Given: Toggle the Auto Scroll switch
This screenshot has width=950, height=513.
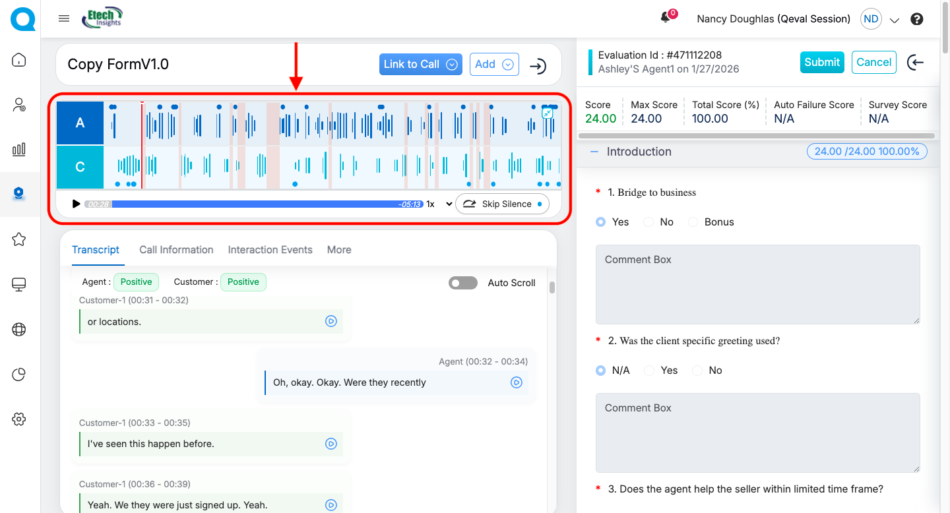Looking at the screenshot, I should coord(462,283).
